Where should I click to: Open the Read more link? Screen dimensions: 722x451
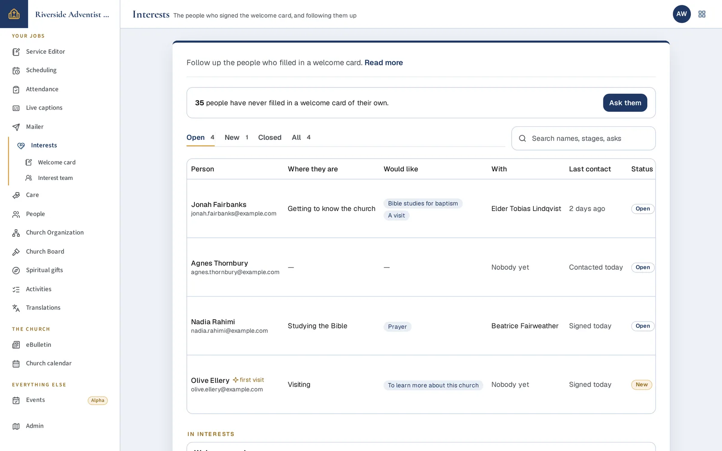tap(384, 63)
